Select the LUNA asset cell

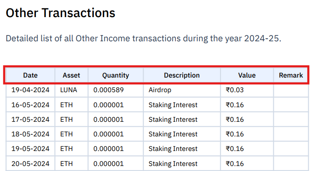click(71, 90)
